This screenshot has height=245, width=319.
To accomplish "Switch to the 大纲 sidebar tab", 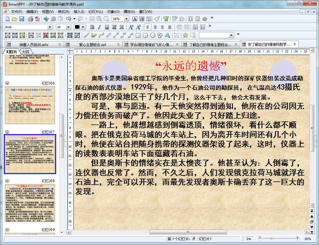I will point(26,51).
